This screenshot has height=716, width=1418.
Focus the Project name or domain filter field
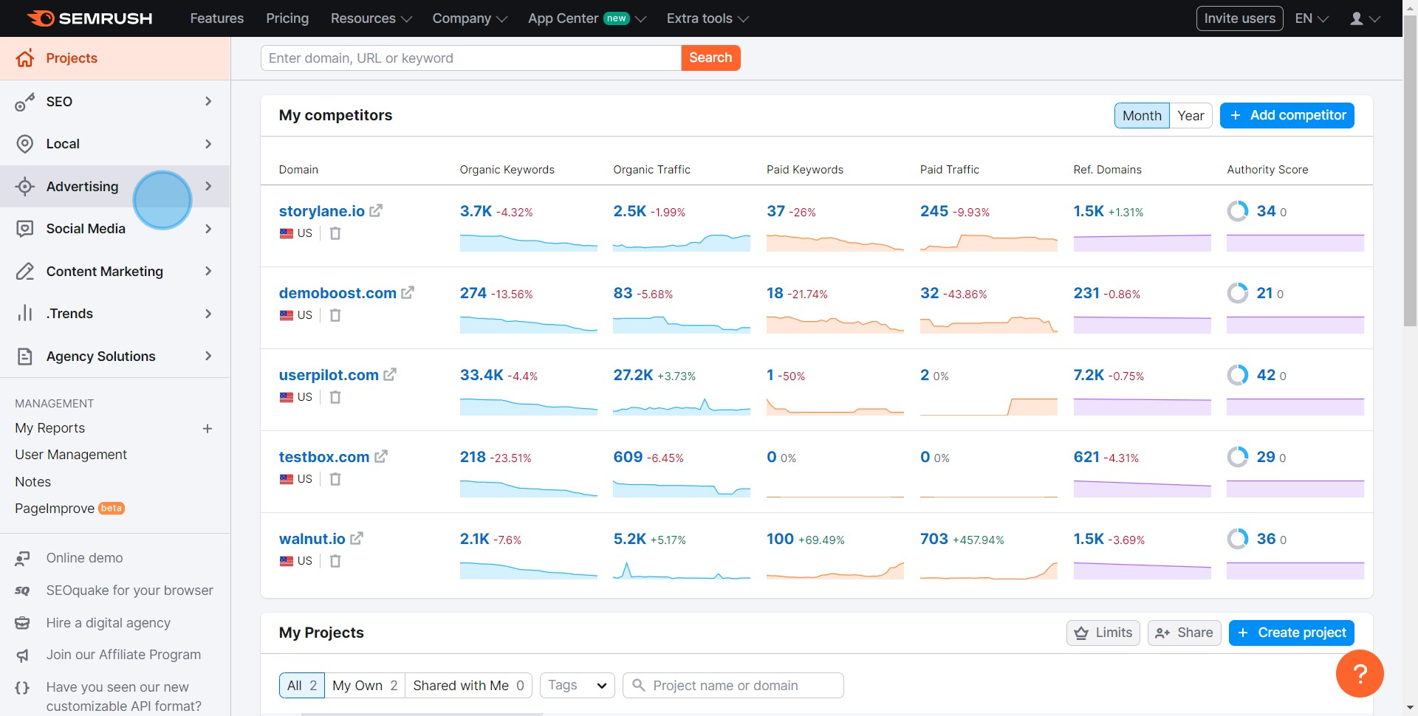733,686
